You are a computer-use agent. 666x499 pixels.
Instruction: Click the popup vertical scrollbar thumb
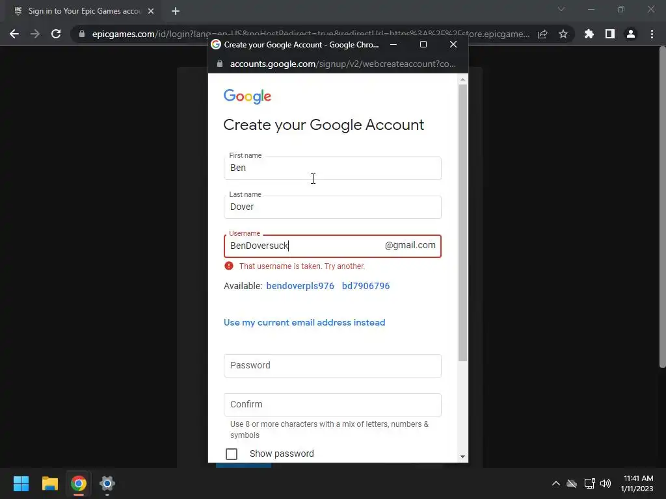point(462,223)
